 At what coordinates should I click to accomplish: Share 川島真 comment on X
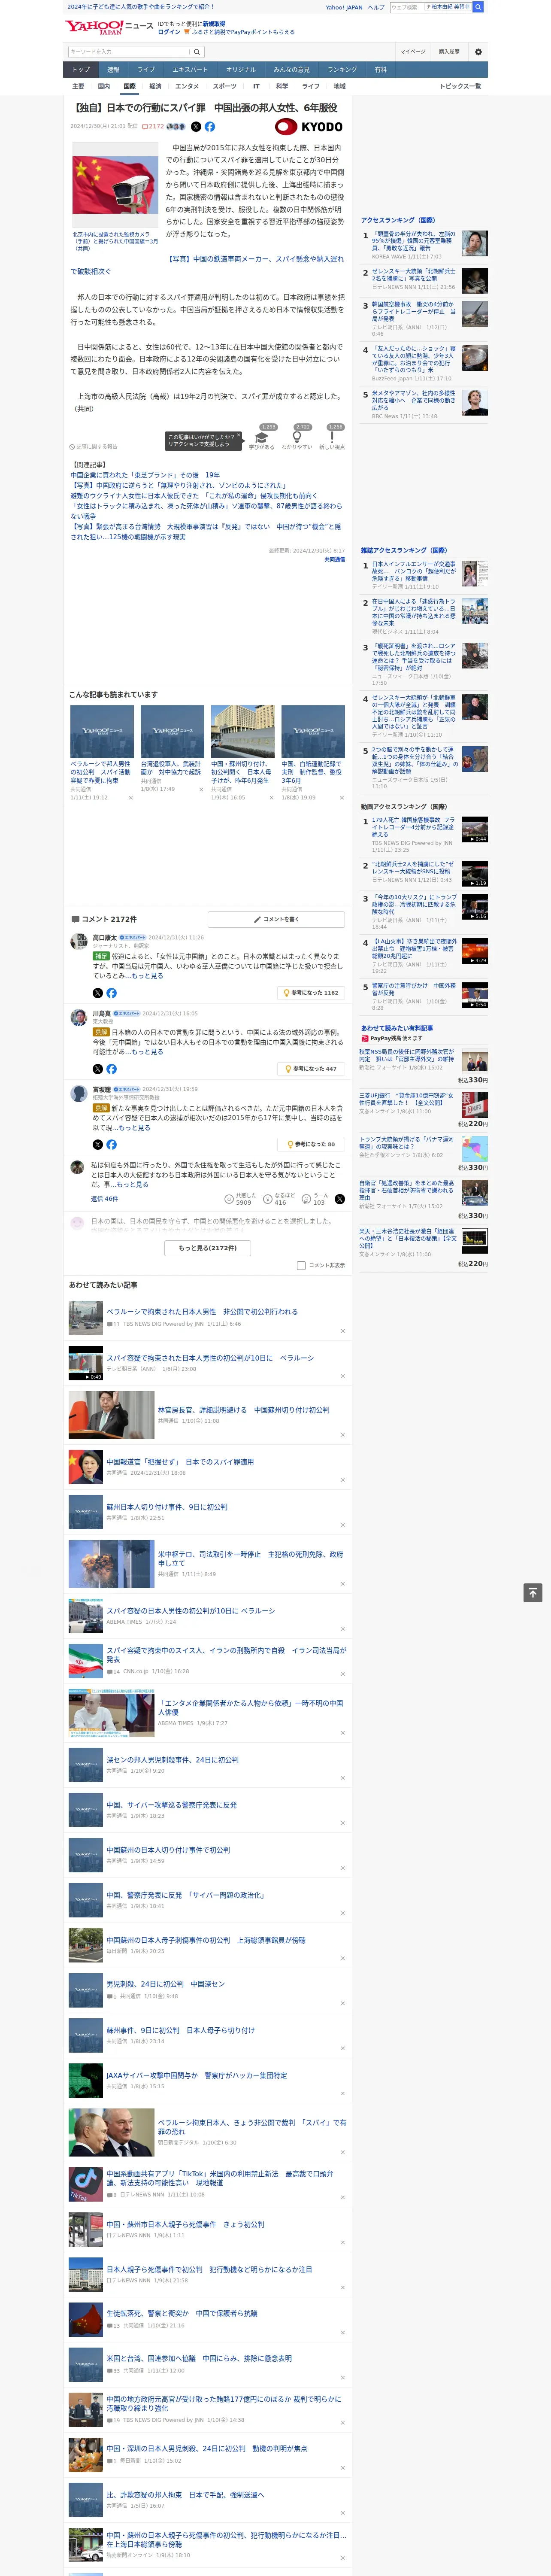point(98,1069)
